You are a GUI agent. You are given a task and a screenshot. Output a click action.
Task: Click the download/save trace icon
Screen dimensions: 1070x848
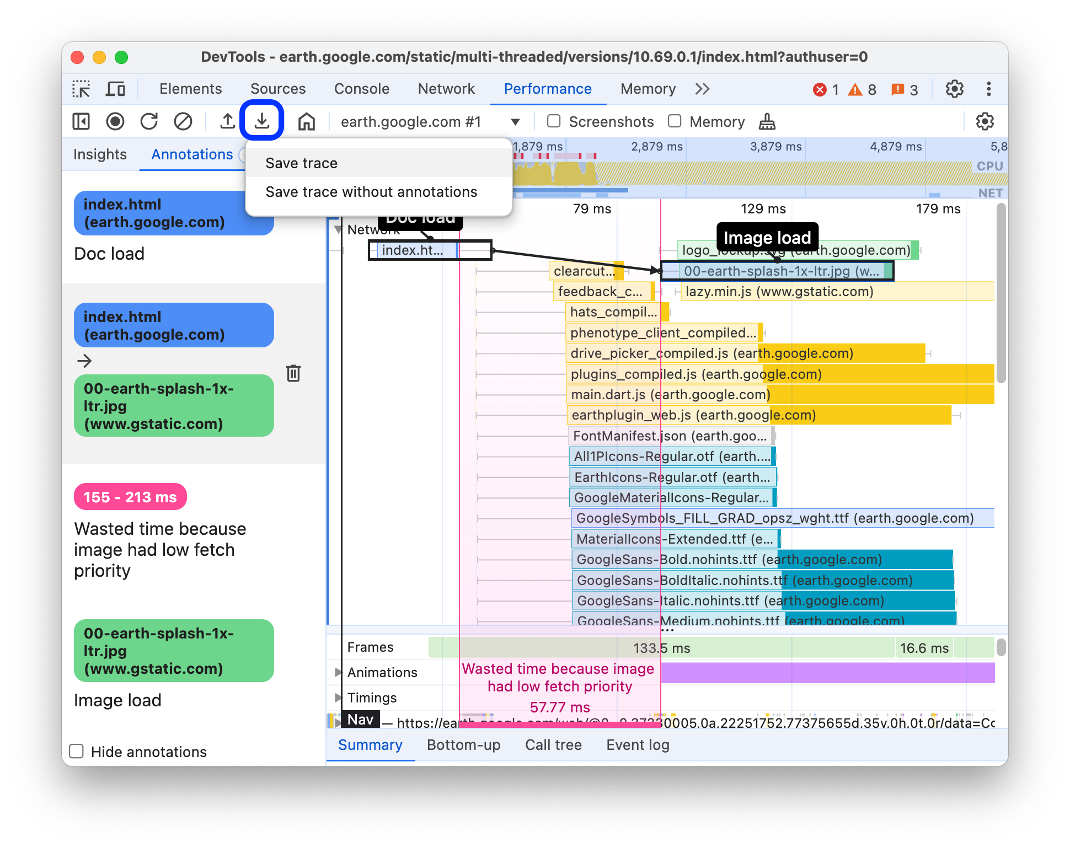click(x=263, y=121)
